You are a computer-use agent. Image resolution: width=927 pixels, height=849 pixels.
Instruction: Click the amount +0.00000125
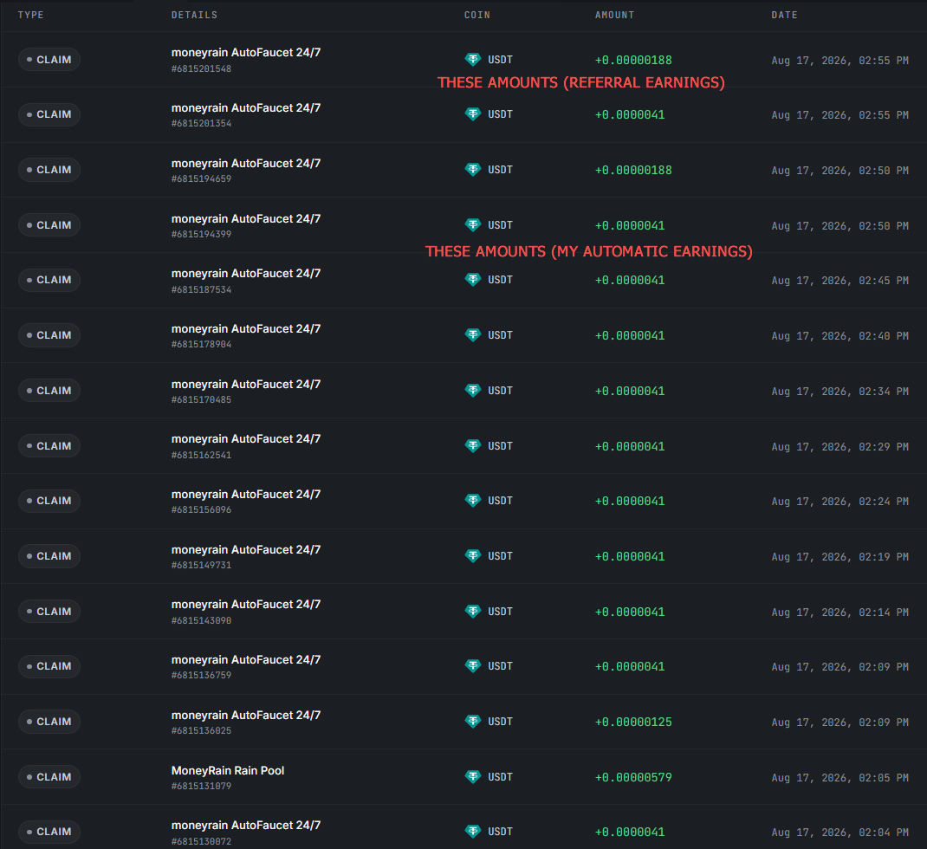pos(633,722)
